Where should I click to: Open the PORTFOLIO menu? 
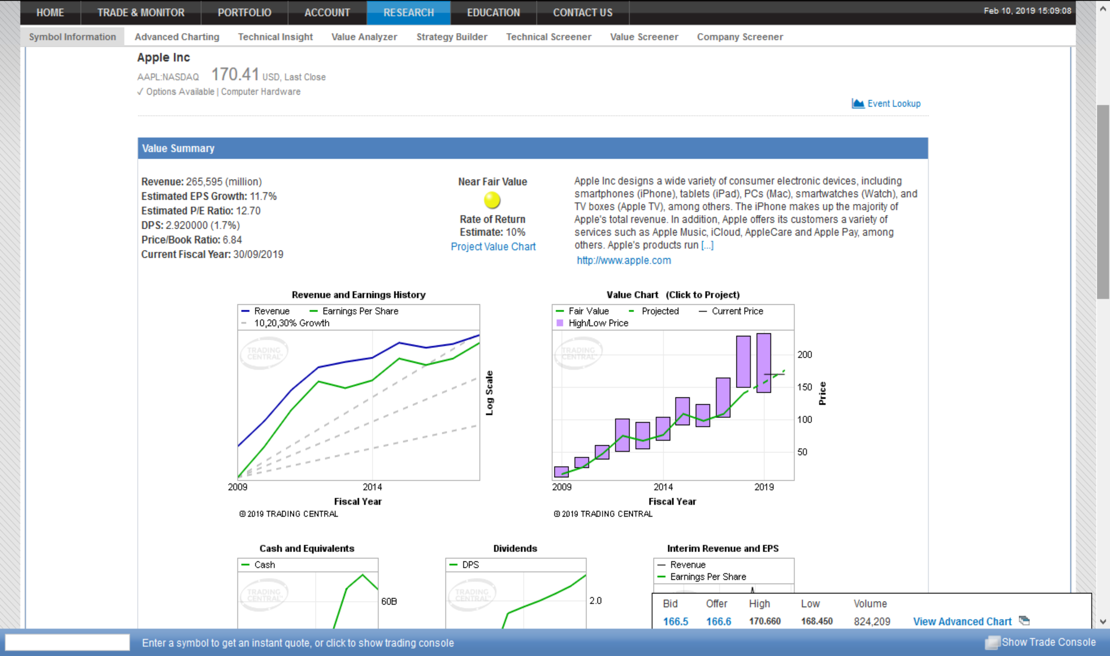(244, 12)
